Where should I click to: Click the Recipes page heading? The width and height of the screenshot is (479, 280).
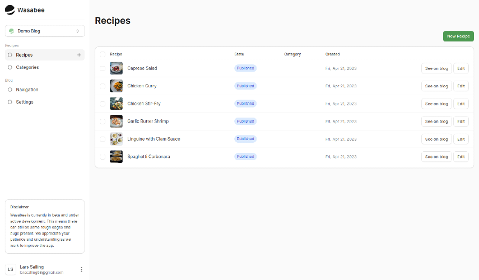(x=113, y=21)
